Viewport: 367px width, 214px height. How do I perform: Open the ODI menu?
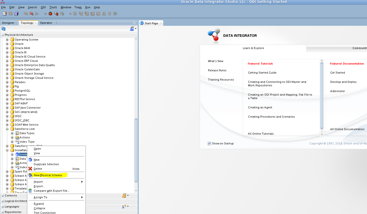[x=43, y=7]
